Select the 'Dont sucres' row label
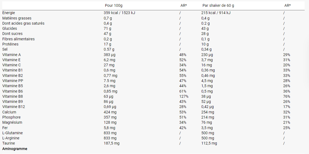Screen dimensions: 309x154 pyautogui.click(x=12, y=34)
